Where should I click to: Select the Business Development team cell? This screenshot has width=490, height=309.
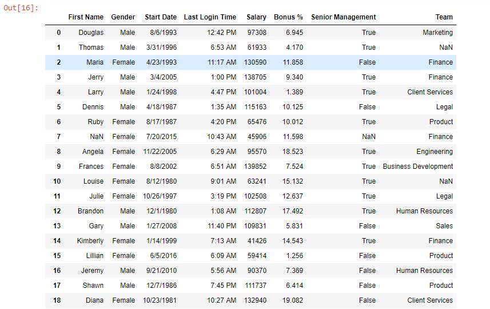417,167
